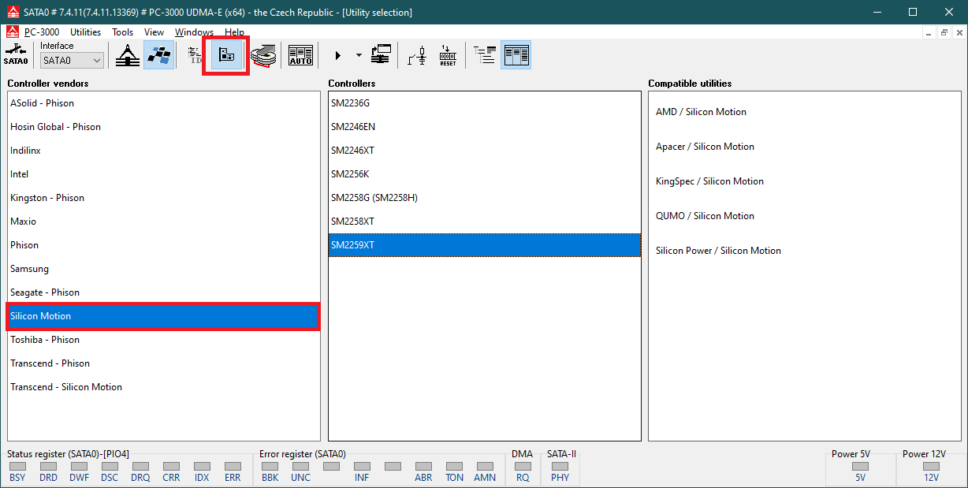This screenshot has width=968, height=488.
Task: Select Silicon Power / Silicon Motion utility
Action: 718,251
